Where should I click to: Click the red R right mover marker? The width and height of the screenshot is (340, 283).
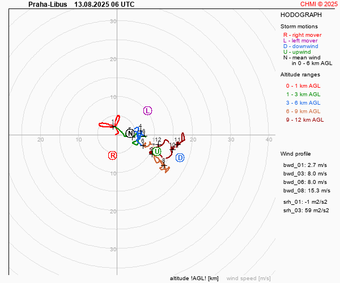pos(113,156)
